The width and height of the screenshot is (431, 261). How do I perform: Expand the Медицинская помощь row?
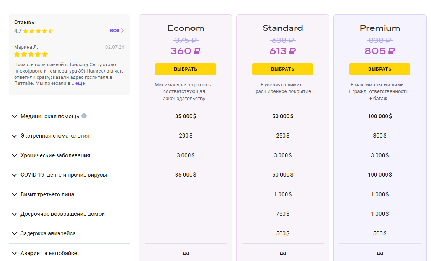pyautogui.click(x=15, y=116)
